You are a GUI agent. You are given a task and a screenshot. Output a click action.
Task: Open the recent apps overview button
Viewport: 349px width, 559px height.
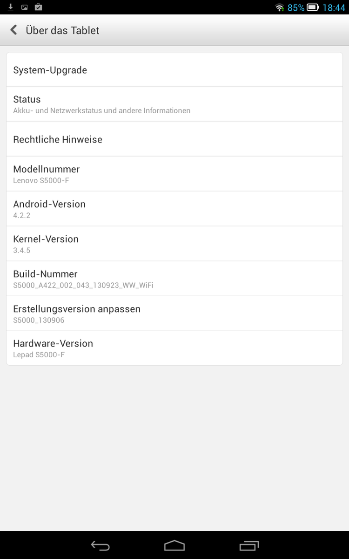249,545
